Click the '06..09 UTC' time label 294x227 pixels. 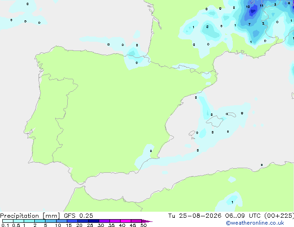[243, 216]
